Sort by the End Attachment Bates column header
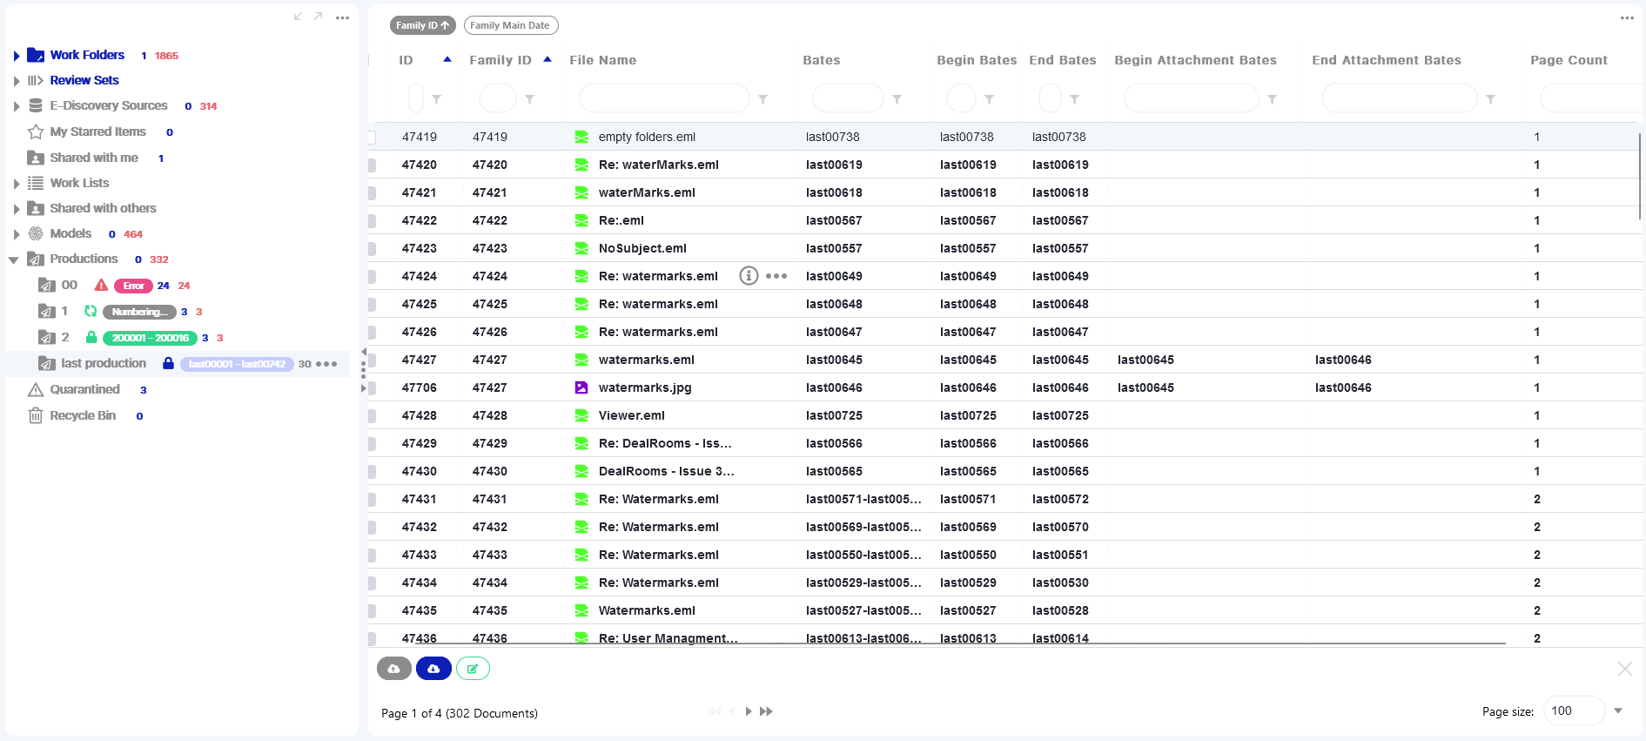Screen dimensions: 1646x741 coord(1387,60)
